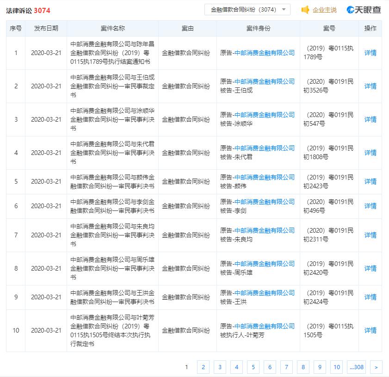Click the 案号 column header
The width and height of the screenshot is (389, 377).
329,28
